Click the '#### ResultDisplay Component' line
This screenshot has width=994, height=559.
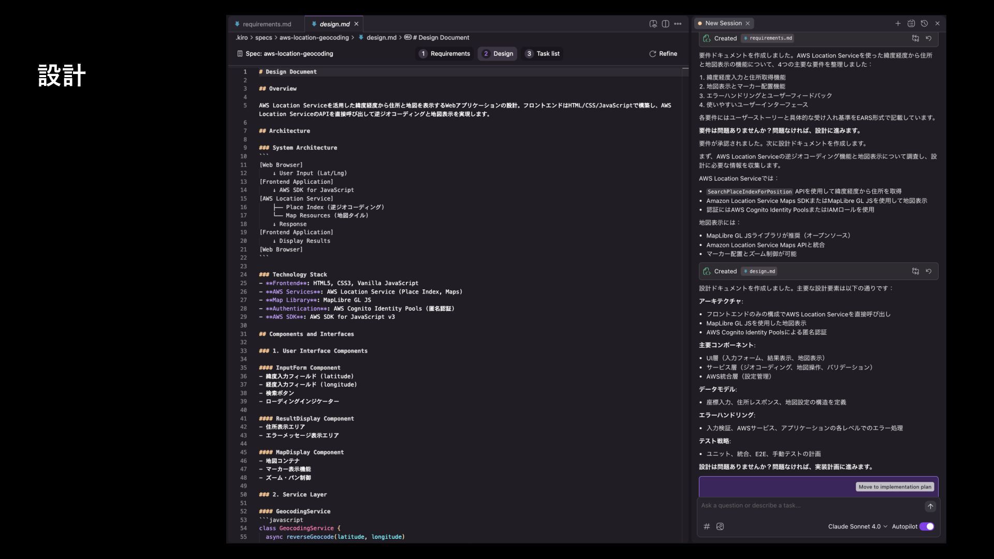306,419
